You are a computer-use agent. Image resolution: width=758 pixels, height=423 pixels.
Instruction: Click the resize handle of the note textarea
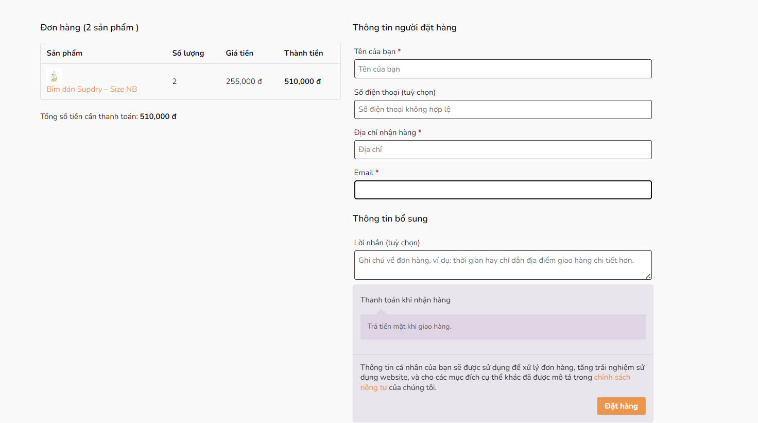pos(648,276)
